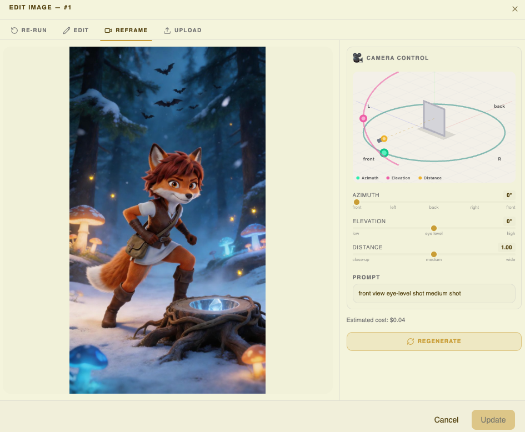Screen dimensions: 525x432
Task: Click the azimuth 0° value box
Action: tap(508, 195)
